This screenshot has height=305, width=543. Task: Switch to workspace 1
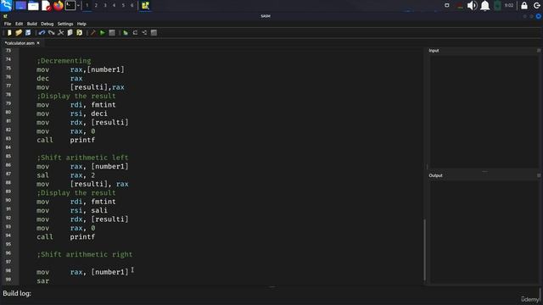pyautogui.click(x=87, y=6)
